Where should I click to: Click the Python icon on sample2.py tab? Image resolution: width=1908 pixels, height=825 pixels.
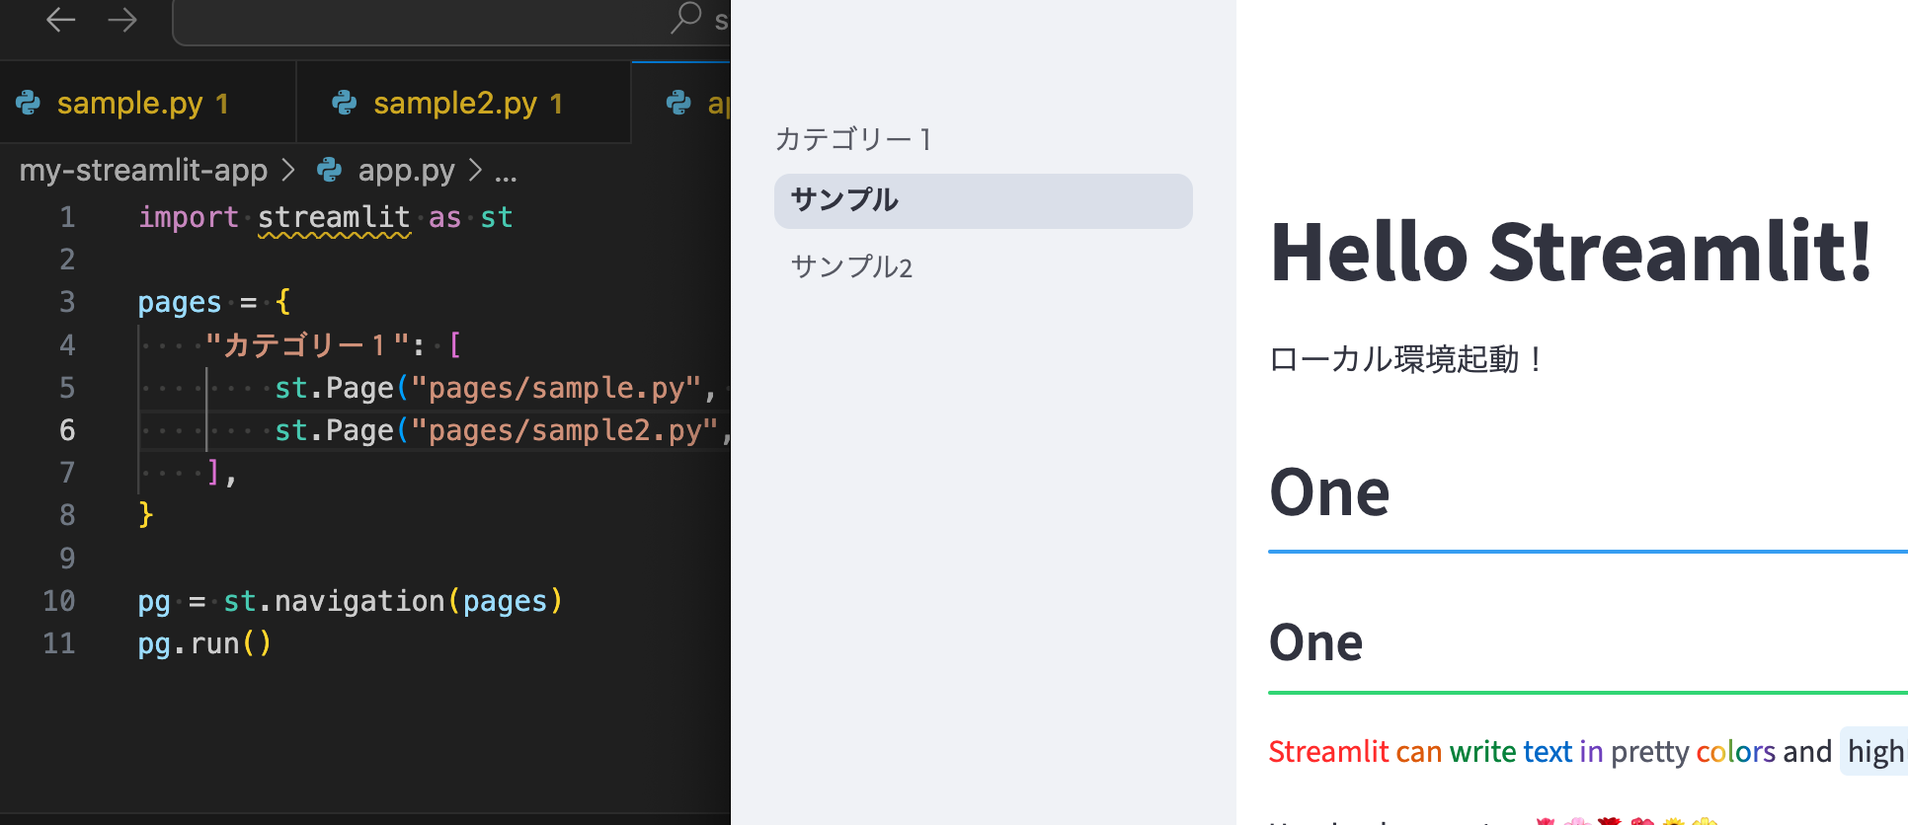(x=345, y=103)
